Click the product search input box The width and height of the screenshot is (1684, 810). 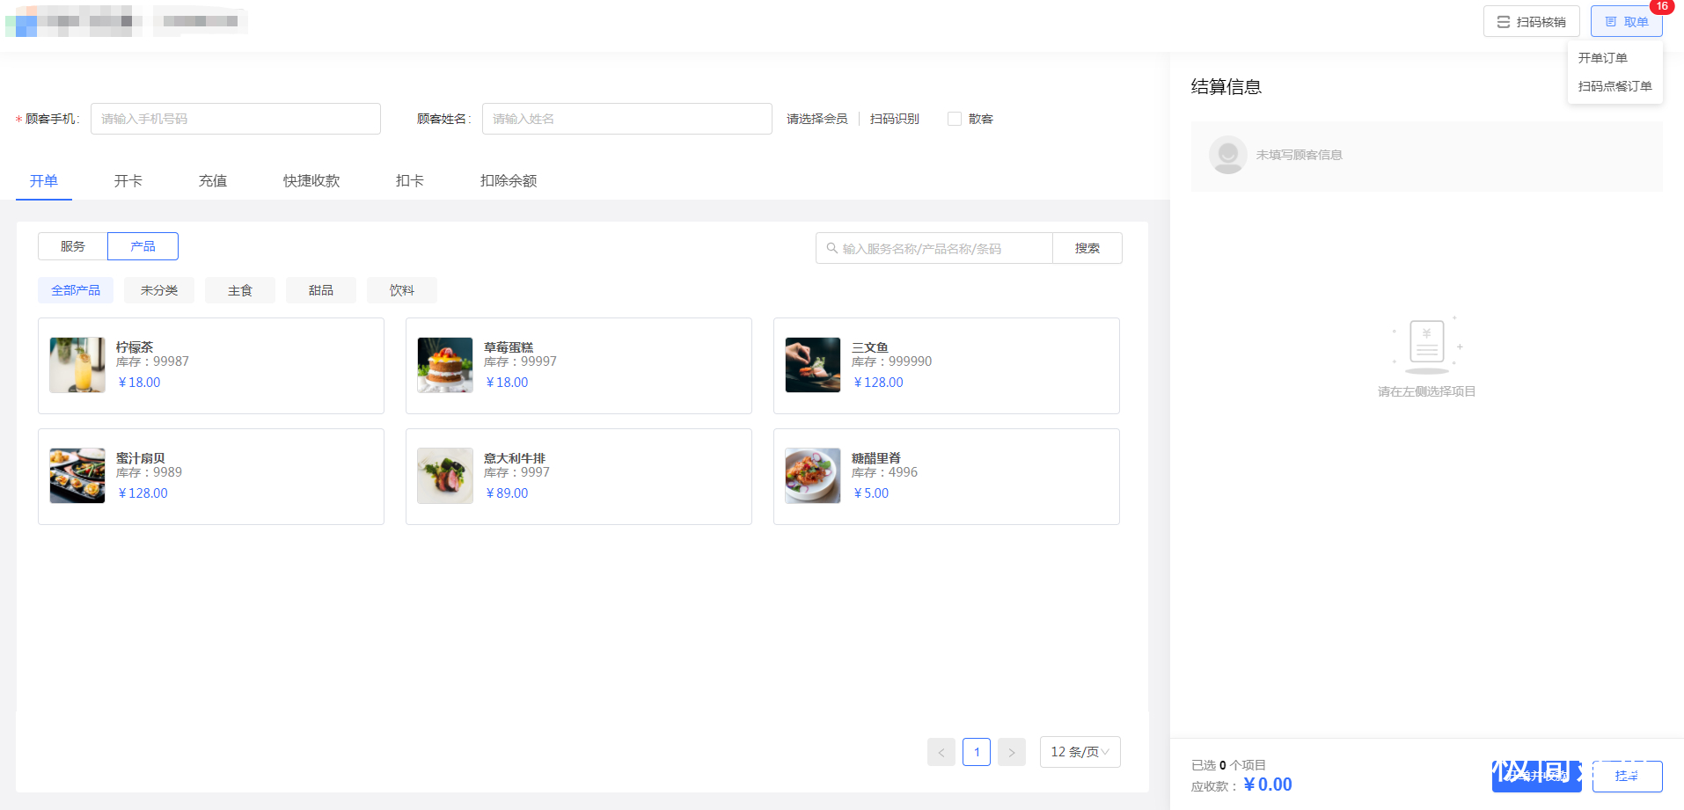(x=934, y=248)
